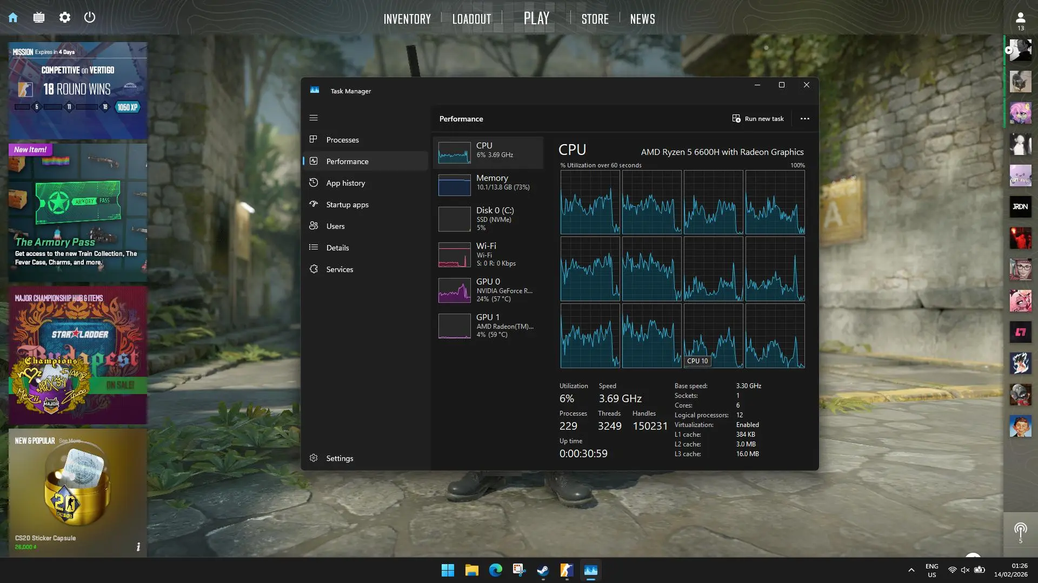Image resolution: width=1038 pixels, height=583 pixels.
Task: Open CS20 Sticker Capsule store item
Action: (78, 493)
